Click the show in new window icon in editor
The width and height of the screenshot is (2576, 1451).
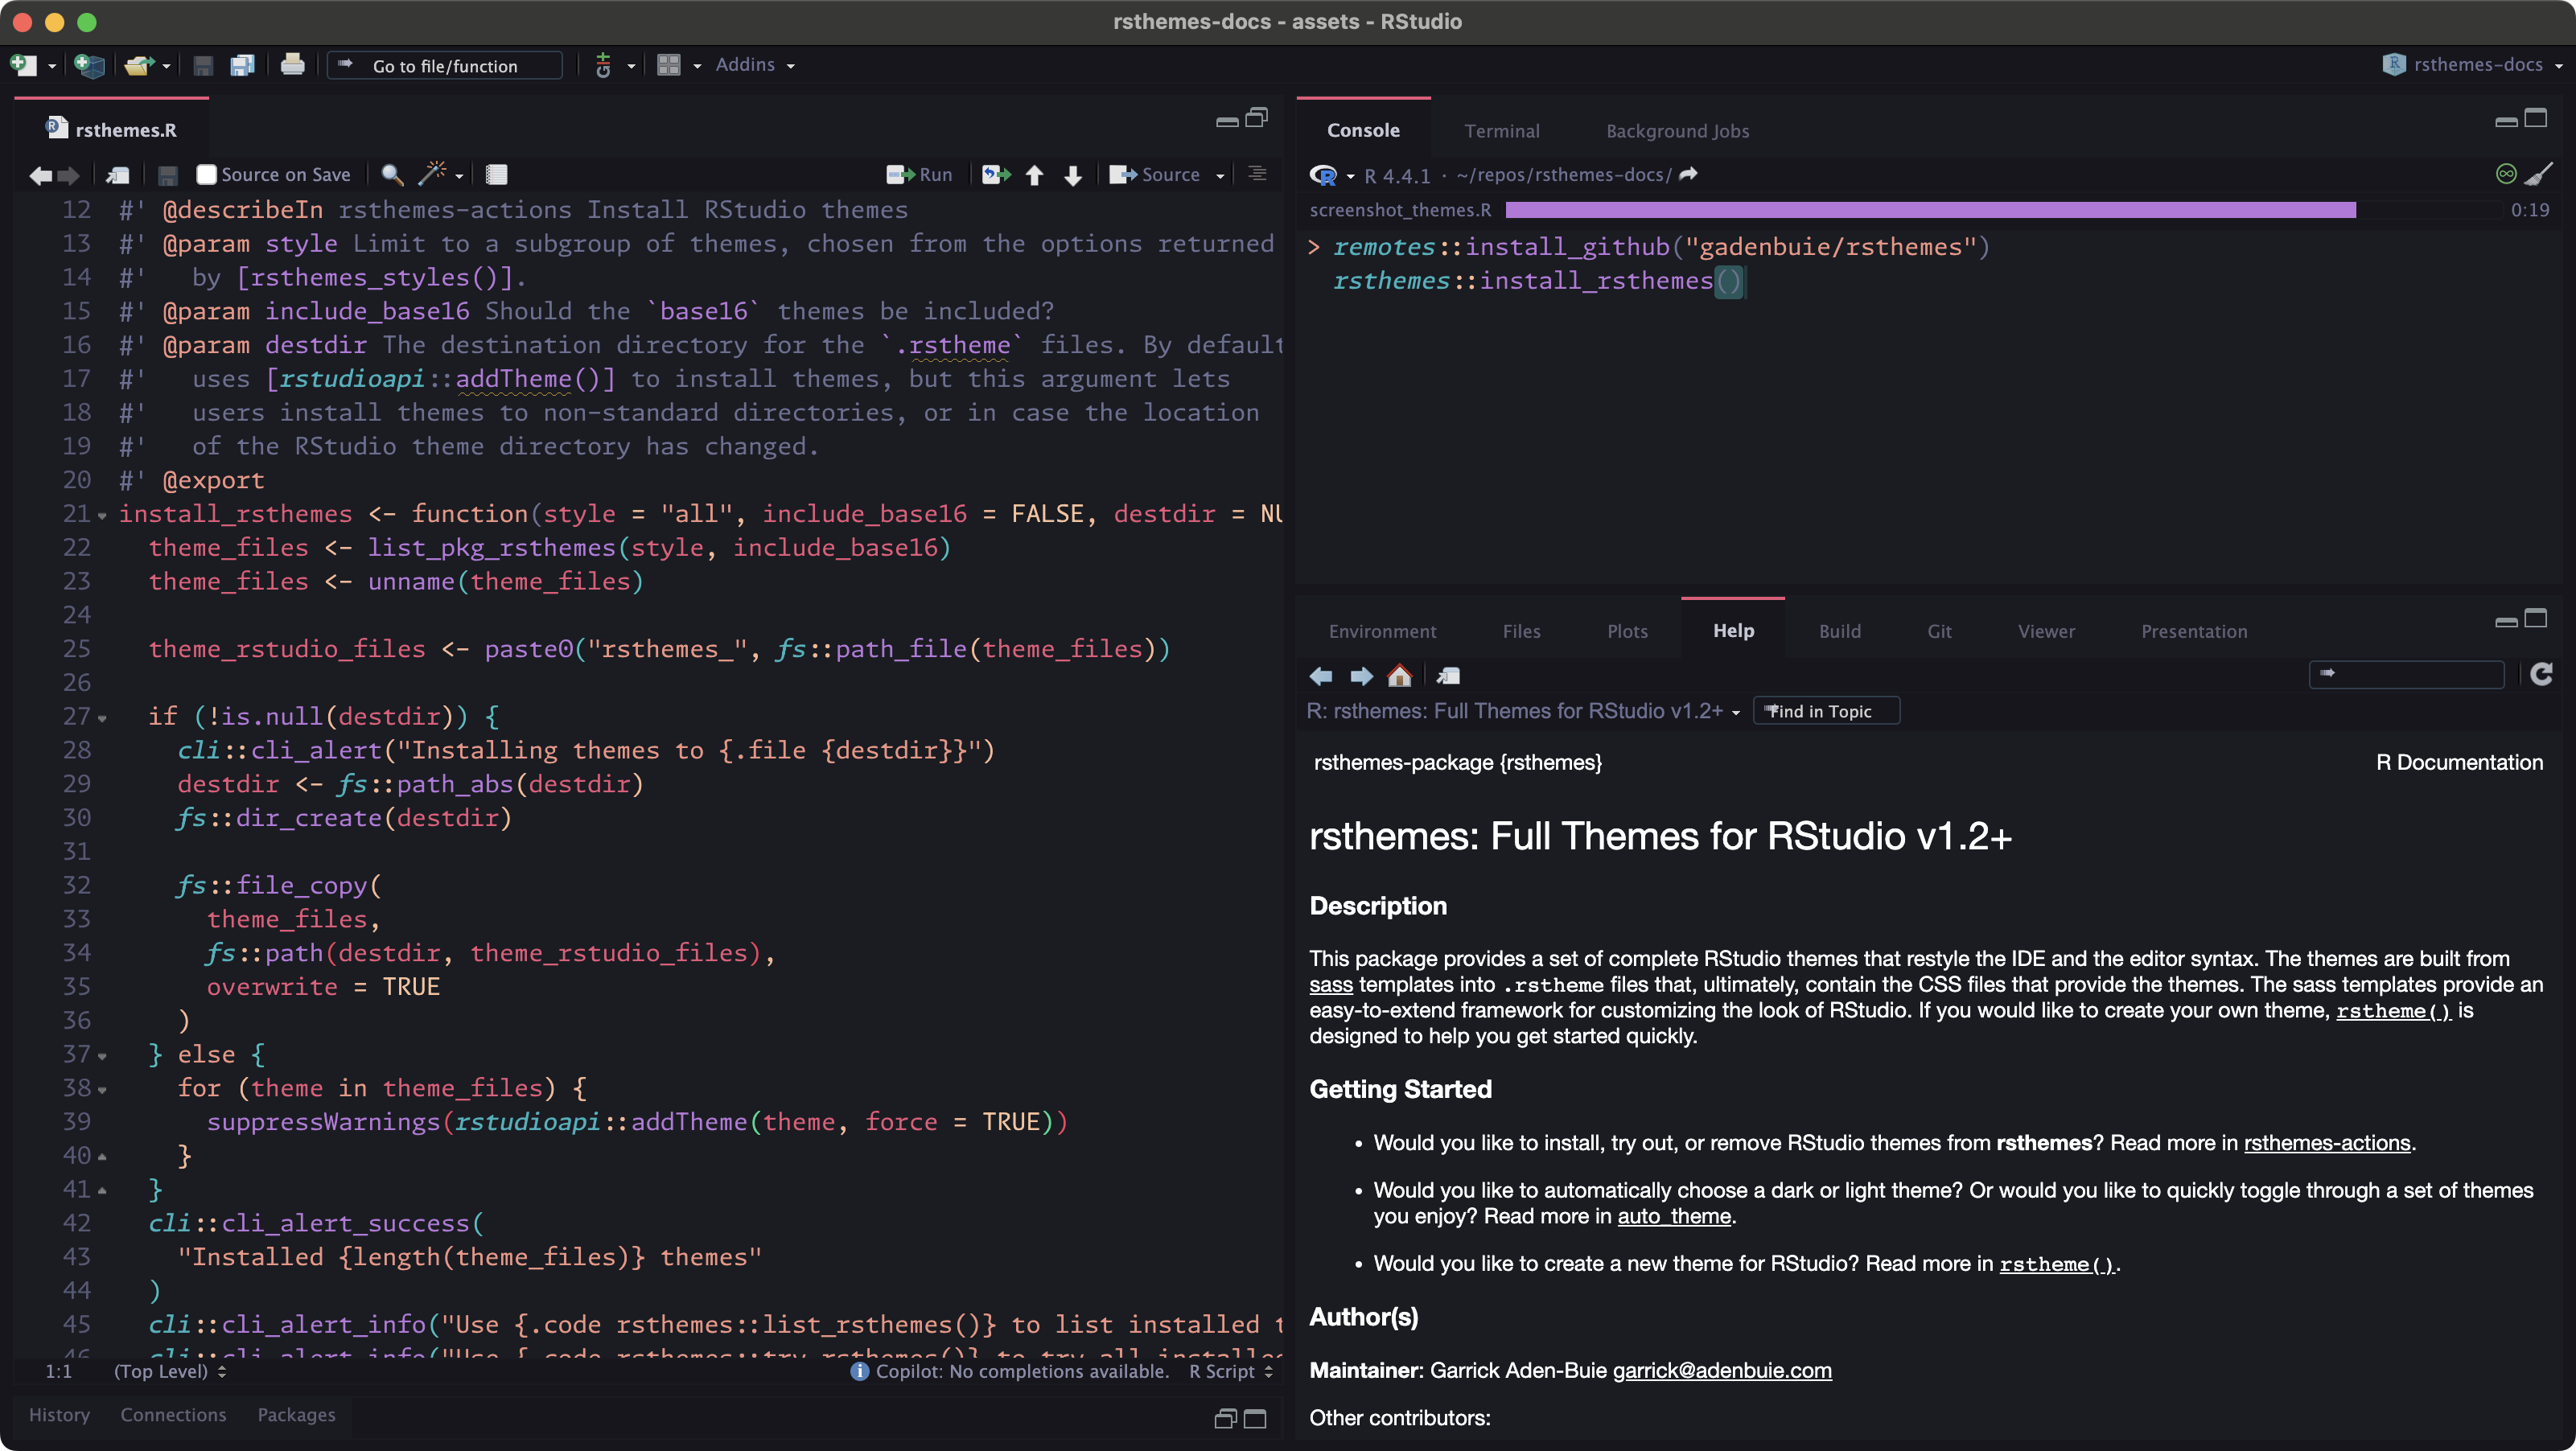[118, 175]
